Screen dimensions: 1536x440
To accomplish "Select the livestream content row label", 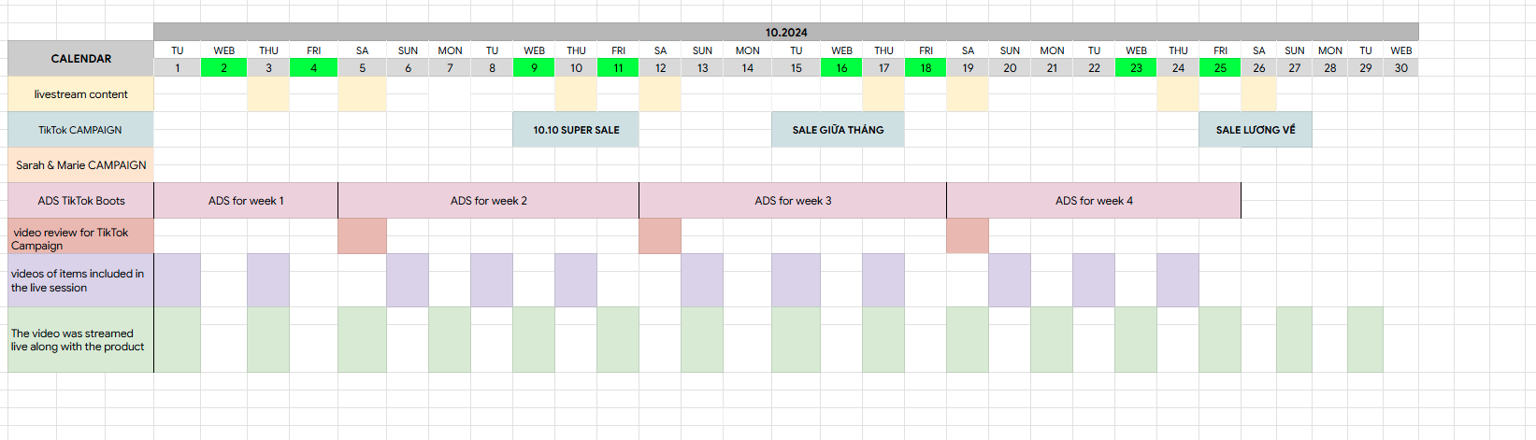I will coord(80,94).
